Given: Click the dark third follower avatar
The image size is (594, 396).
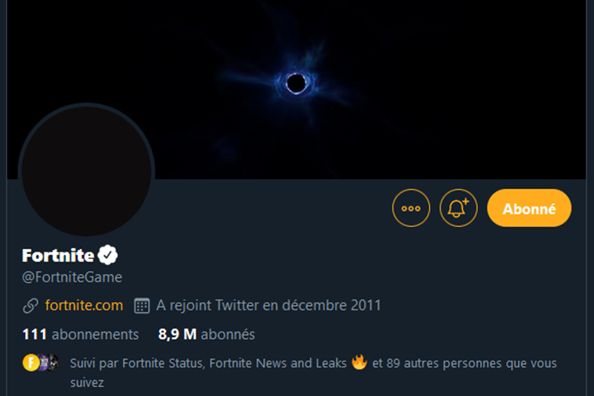Looking at the screenshot, I should pyautogui.click(x=53, y=362).
